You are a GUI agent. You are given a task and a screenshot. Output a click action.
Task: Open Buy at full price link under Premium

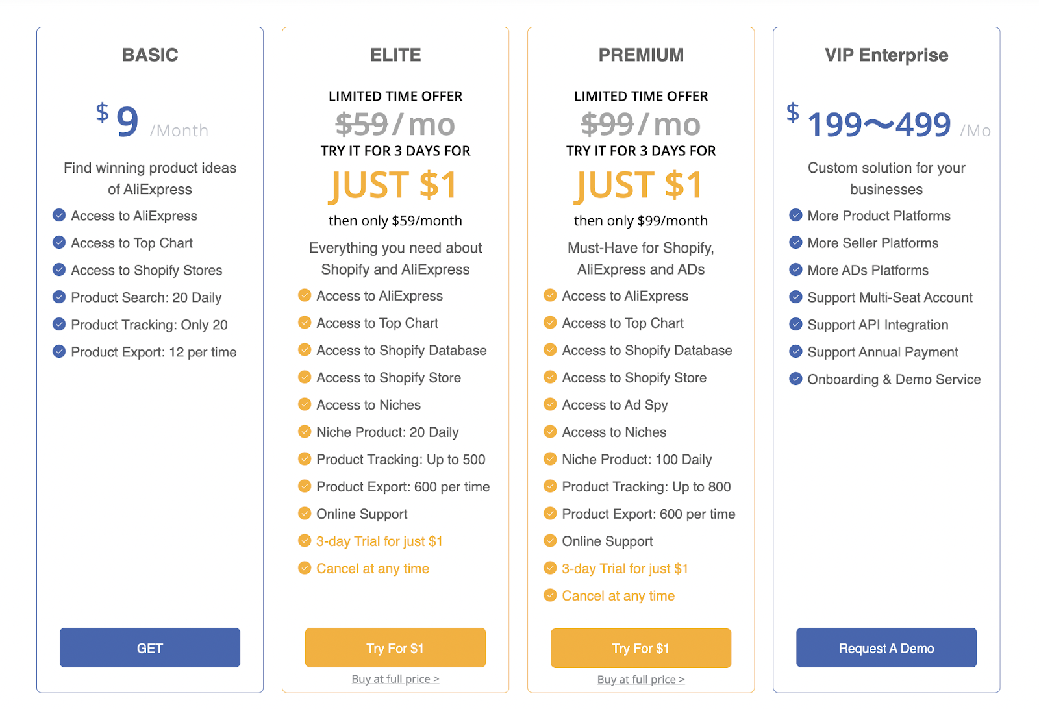click(x=641, y=679)
